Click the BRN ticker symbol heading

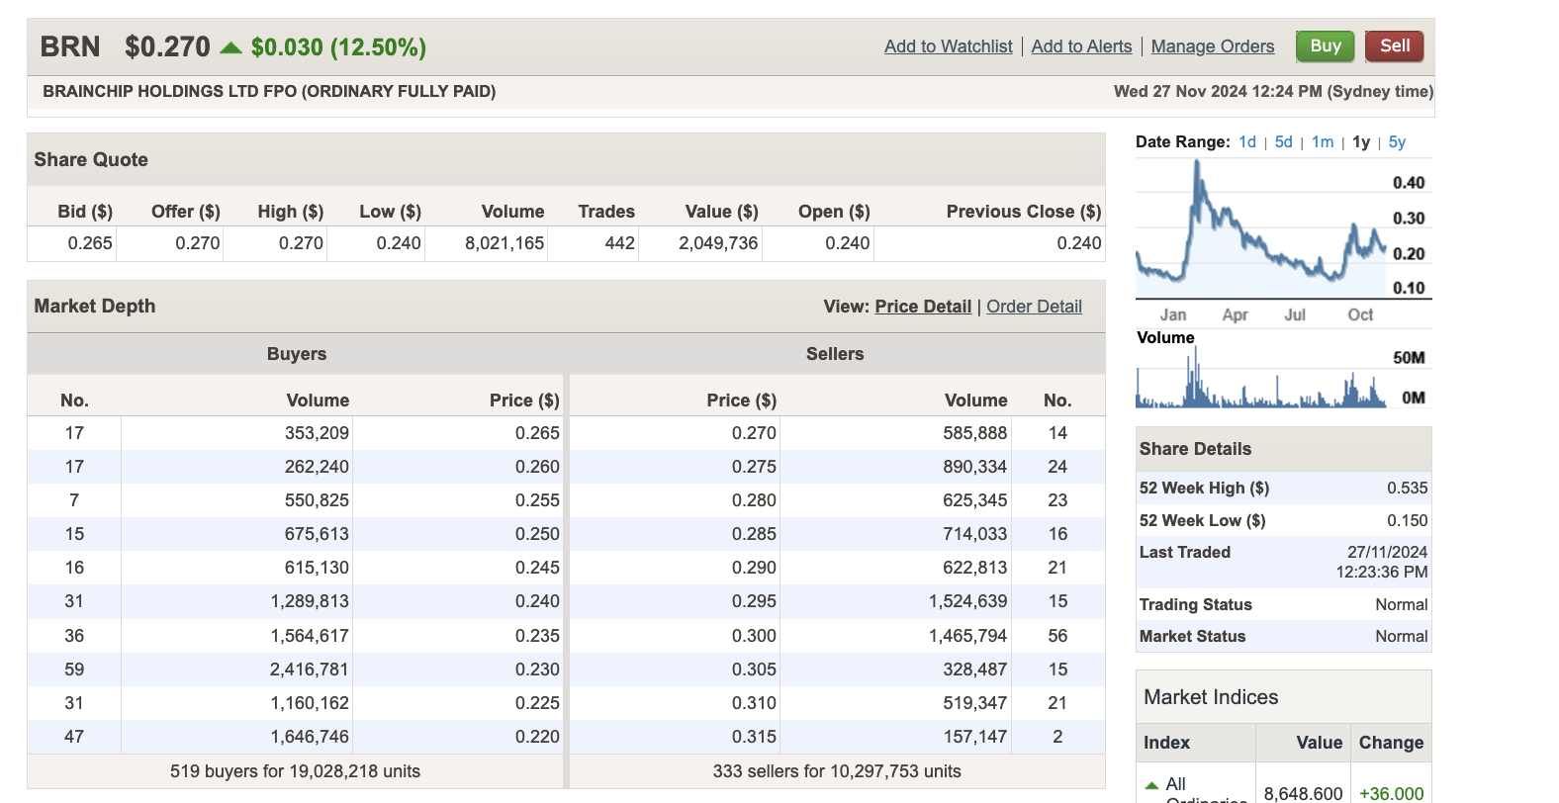pos(70,46)
